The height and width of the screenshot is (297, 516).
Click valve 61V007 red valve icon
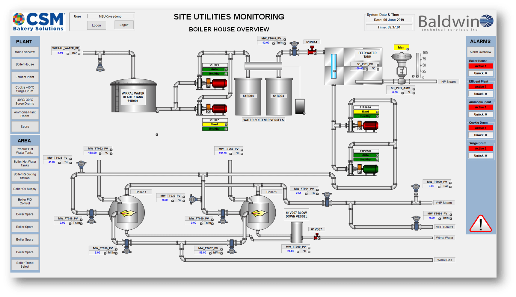(x=317, y=237)
